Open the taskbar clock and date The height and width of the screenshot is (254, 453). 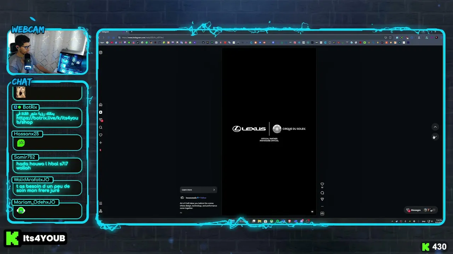(x=439, y=221)
